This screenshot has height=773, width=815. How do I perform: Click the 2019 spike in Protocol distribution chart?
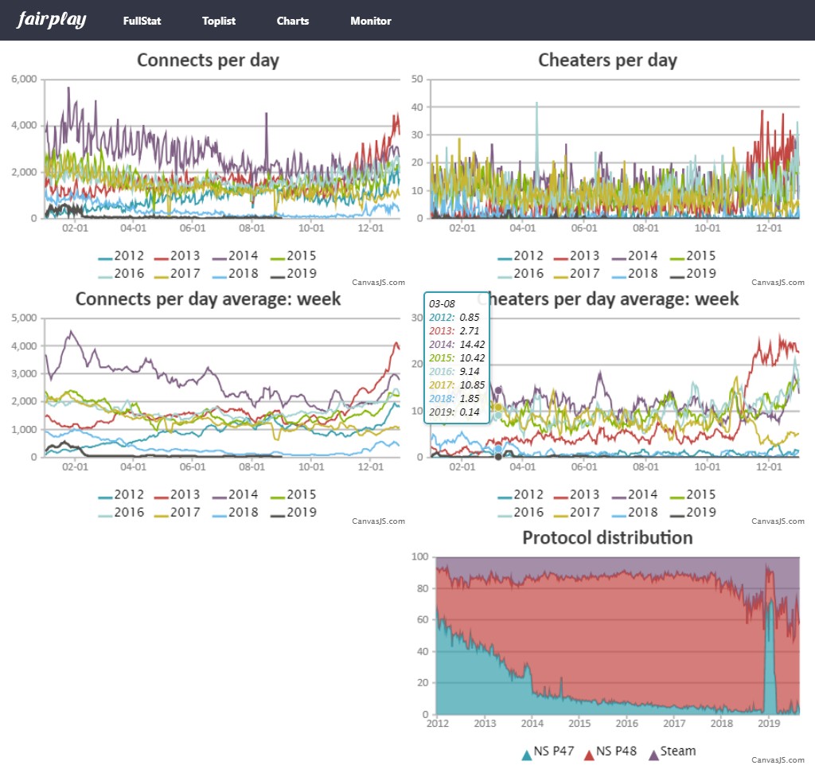770,605
